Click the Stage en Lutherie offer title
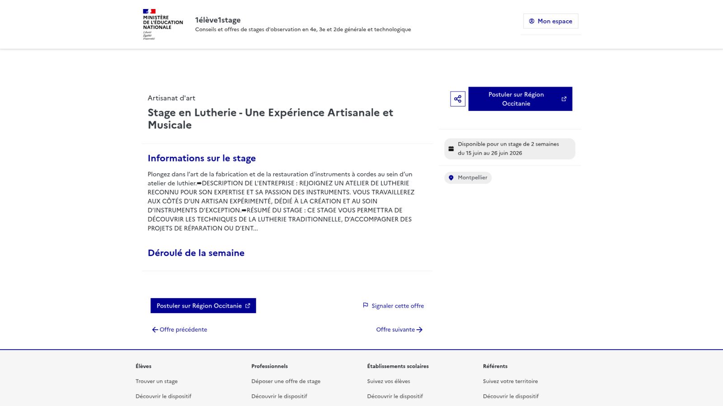This screenshot has width=723, height=406. tap(270, 119)
